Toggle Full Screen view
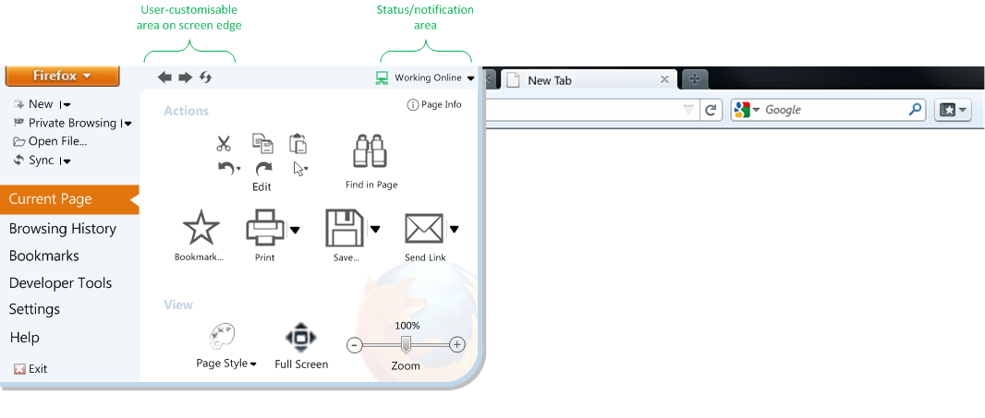The height and width of the screenshot is (418, 985). [301, 338]
